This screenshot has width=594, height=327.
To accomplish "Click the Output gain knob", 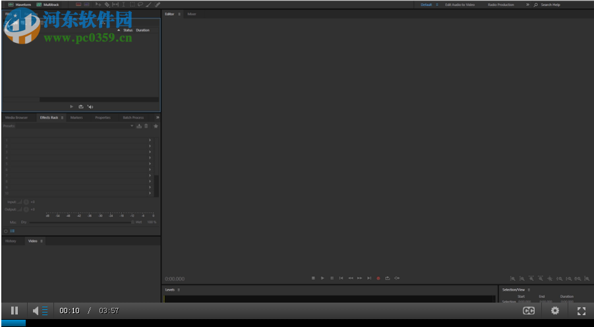I will point(26,209).
